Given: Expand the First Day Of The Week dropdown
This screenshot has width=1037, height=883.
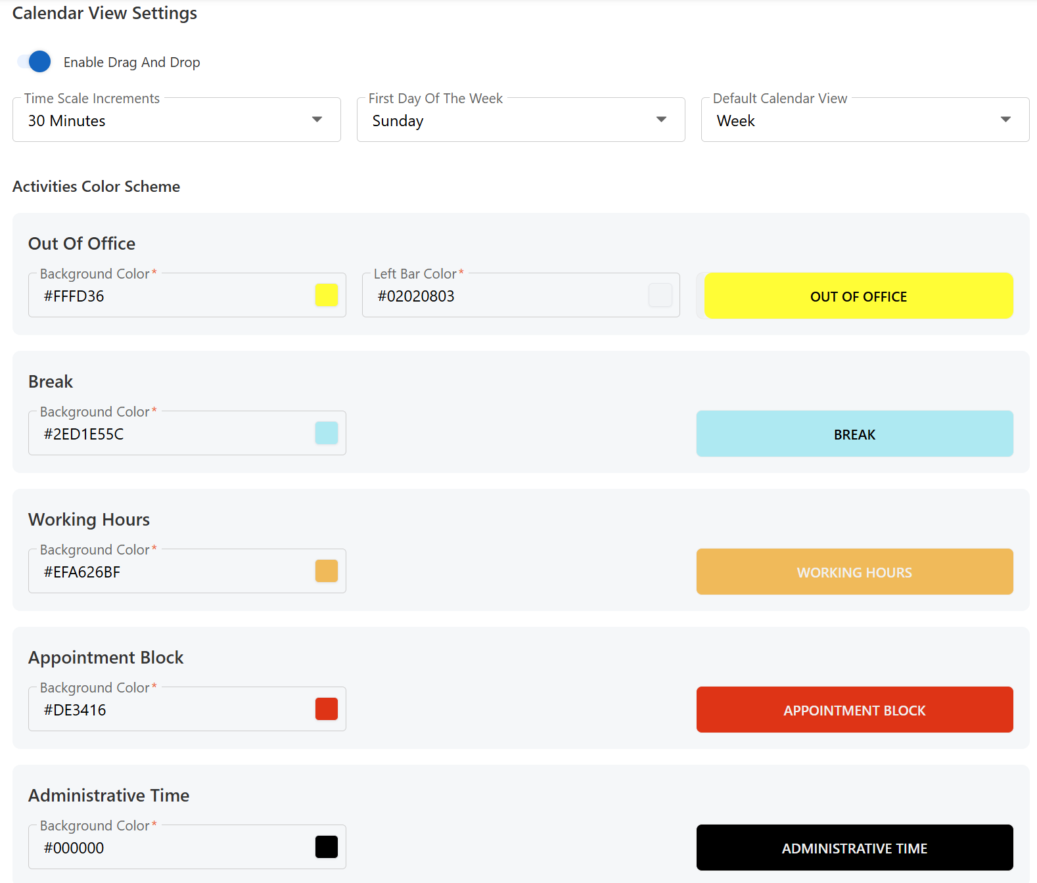Looking at the screenshot, I should (520, 120).
